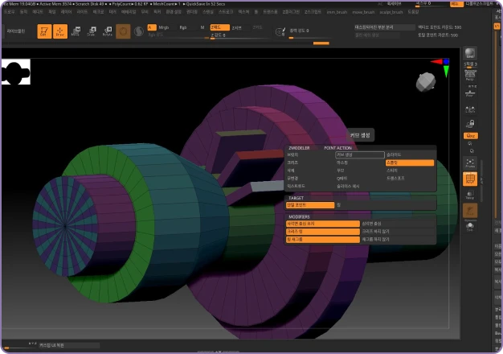
Task: Select the Move gizmo tool
Action: click(x=76, y=31)
